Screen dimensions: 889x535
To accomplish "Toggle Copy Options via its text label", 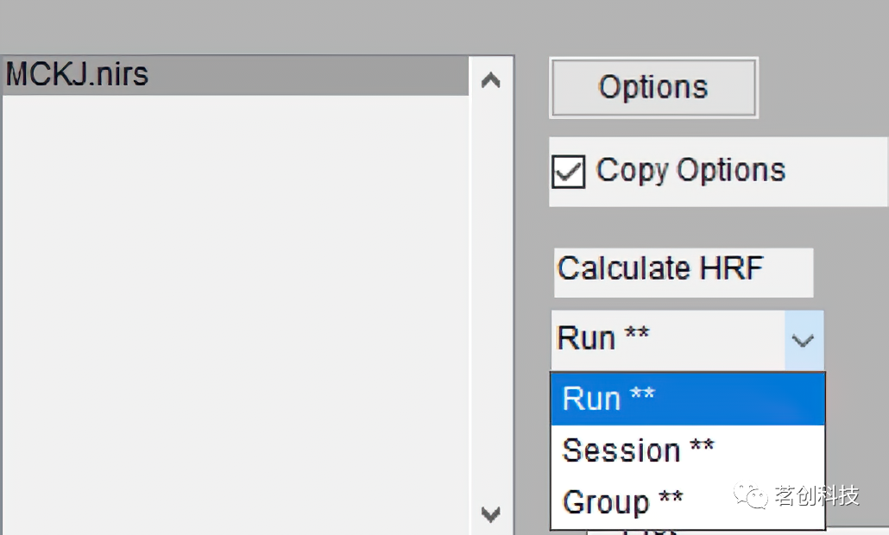I will pyautogui.click(x=690, y=171).
